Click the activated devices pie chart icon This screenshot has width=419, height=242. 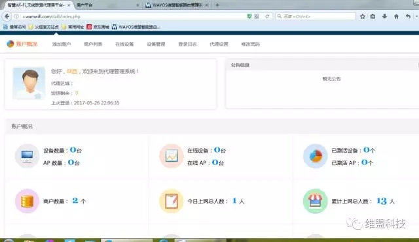pos(316,156)
